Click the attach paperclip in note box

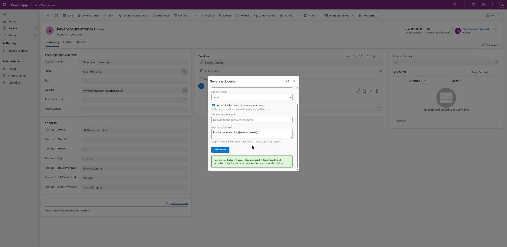tap(380, 71)
